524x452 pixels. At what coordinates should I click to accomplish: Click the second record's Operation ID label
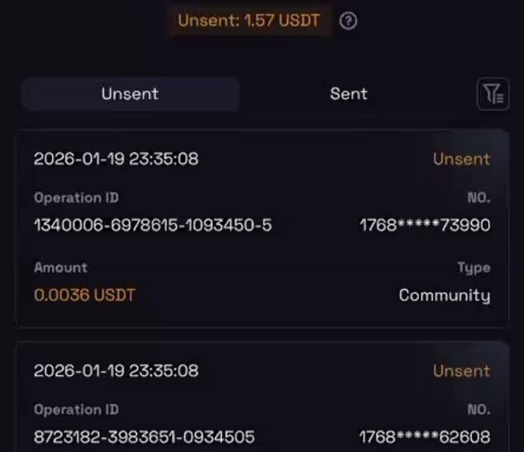(x=76, y=410)
